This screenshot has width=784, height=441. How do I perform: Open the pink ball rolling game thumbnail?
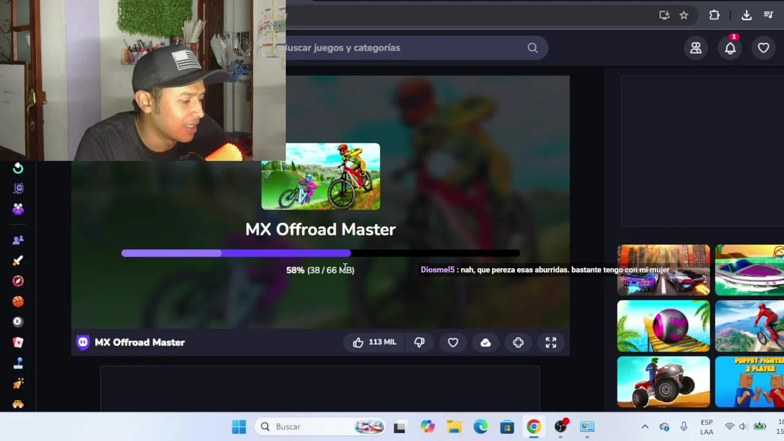tap(663, 326)
